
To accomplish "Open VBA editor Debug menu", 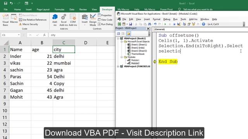I will [x=167, y=19].
